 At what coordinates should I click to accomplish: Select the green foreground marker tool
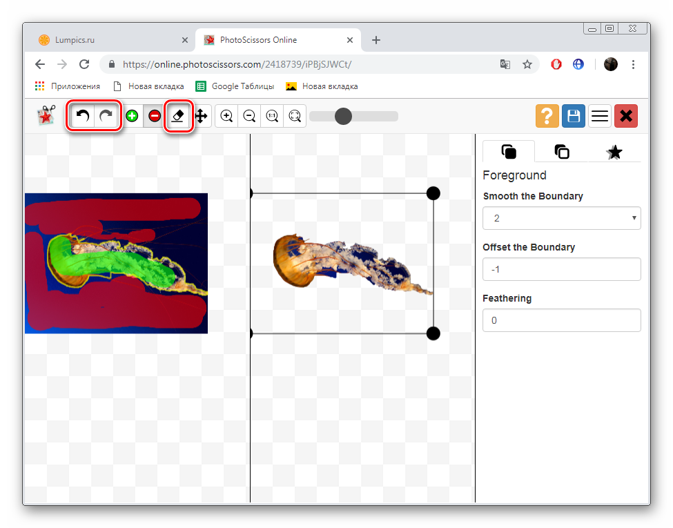(132, 117)
